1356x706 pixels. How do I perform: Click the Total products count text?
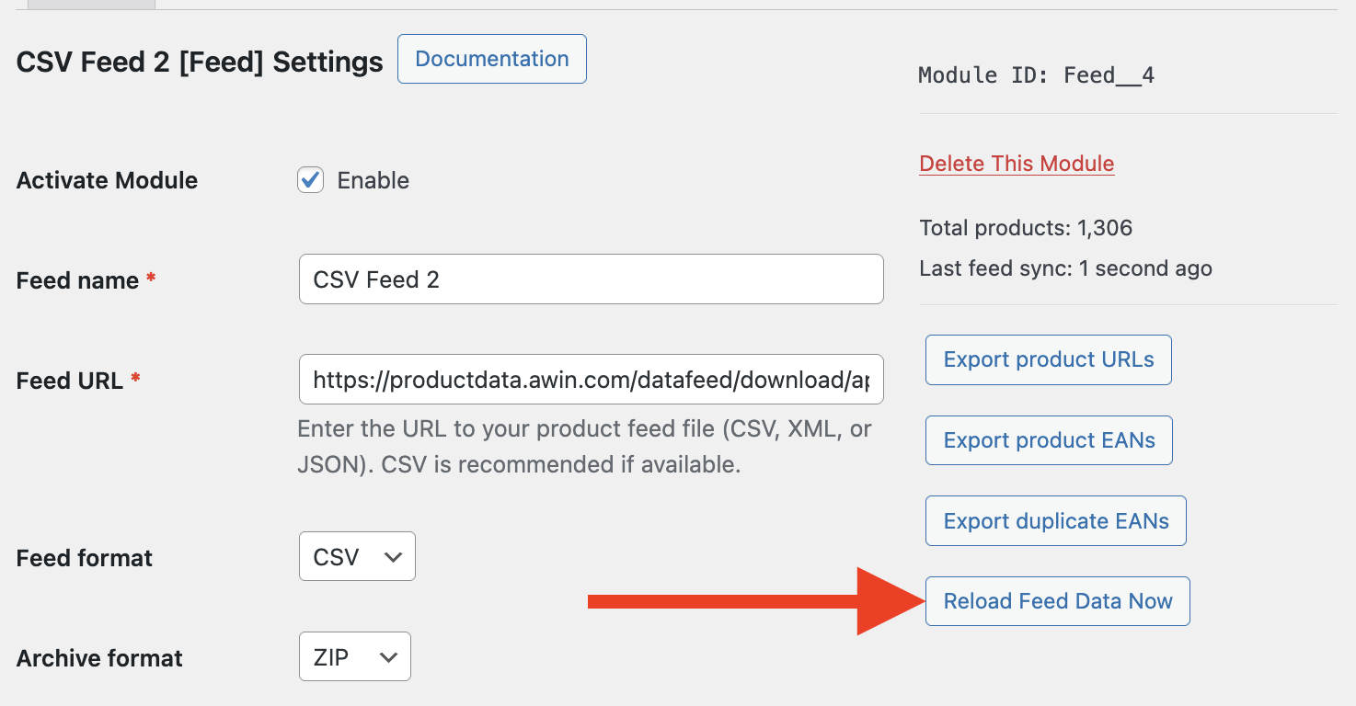[1026, 228]
